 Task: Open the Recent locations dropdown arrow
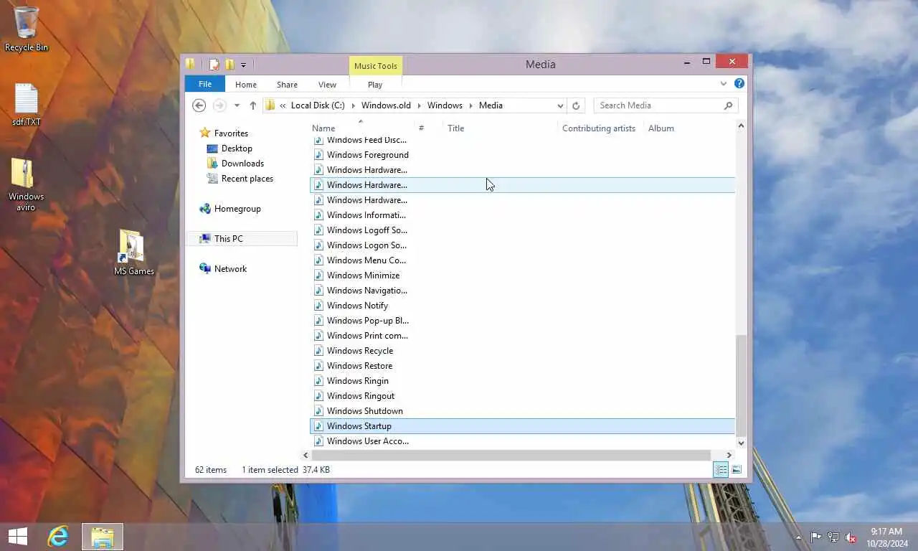click(237, 105)
